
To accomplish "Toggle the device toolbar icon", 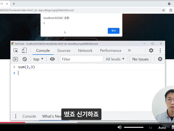I will click(24, 51).
